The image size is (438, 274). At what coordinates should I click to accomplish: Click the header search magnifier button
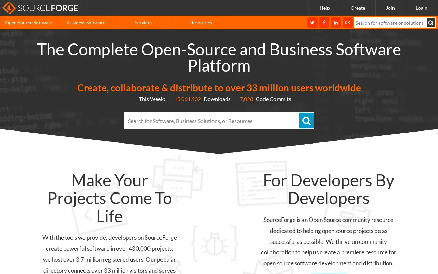pos(431,23)
